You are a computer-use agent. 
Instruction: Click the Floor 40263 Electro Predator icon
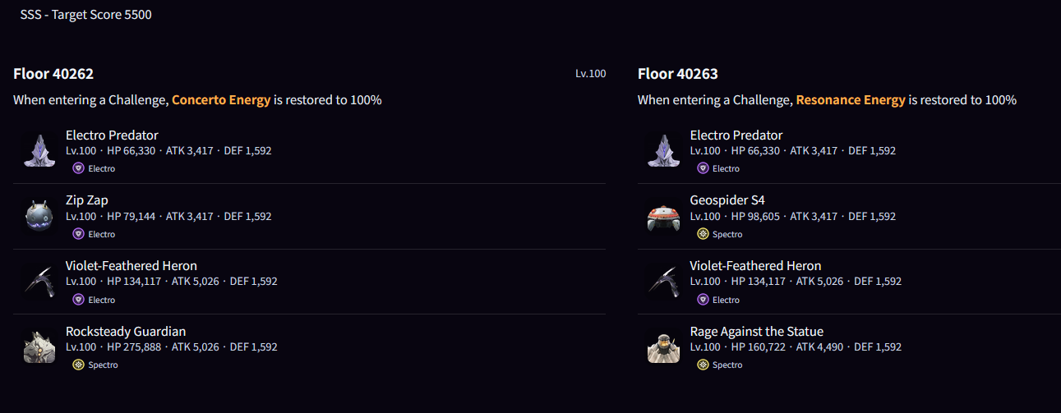pos(663,151)
